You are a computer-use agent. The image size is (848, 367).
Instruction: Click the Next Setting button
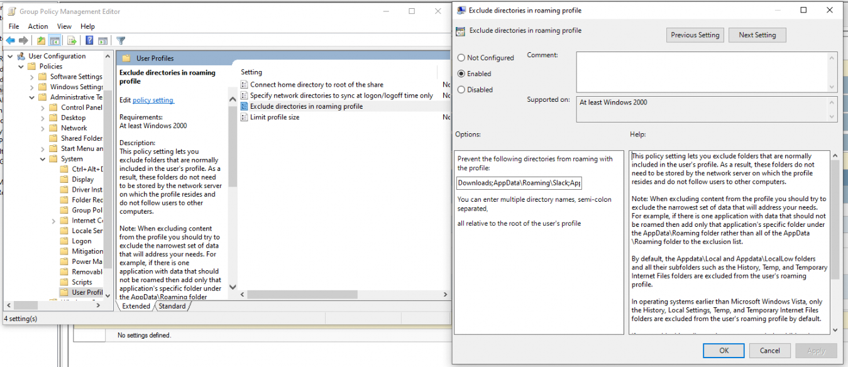[757, 35]
